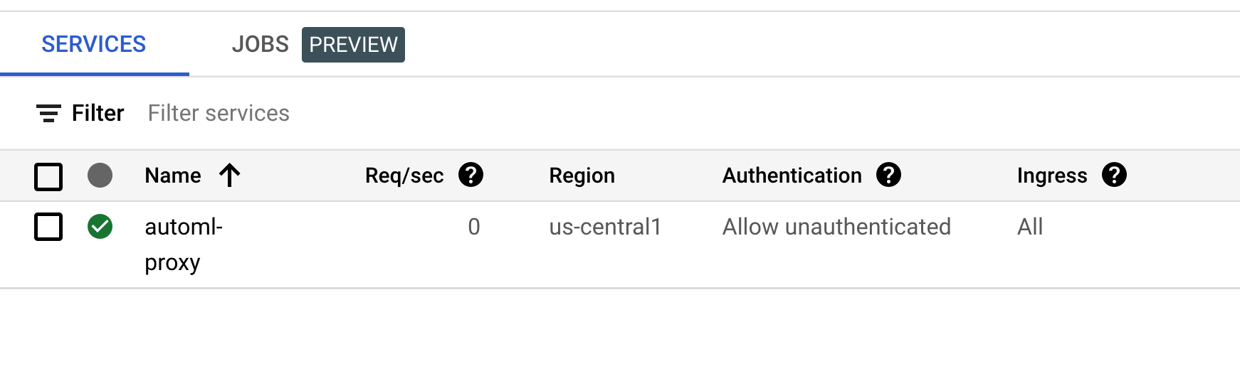Click the Req/sec help question mark
This screenshot has height=371, width=1240.
click(x=471, y=175)
